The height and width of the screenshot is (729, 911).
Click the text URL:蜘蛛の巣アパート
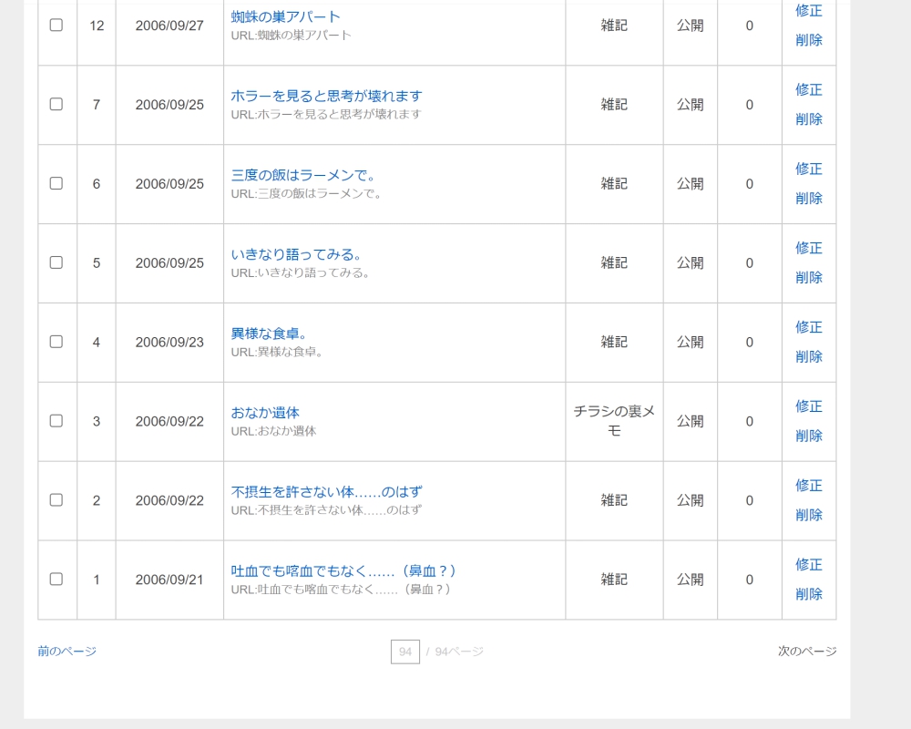[292, 35]
